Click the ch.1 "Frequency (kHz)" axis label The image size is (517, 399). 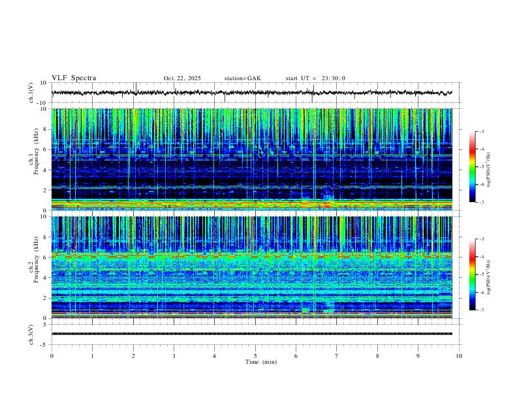36,151
